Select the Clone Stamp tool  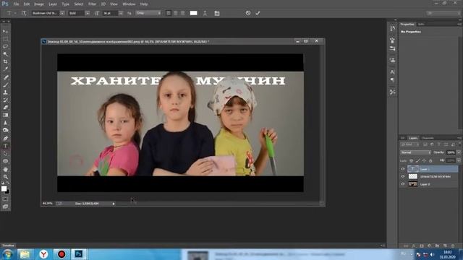pos(5,92)
